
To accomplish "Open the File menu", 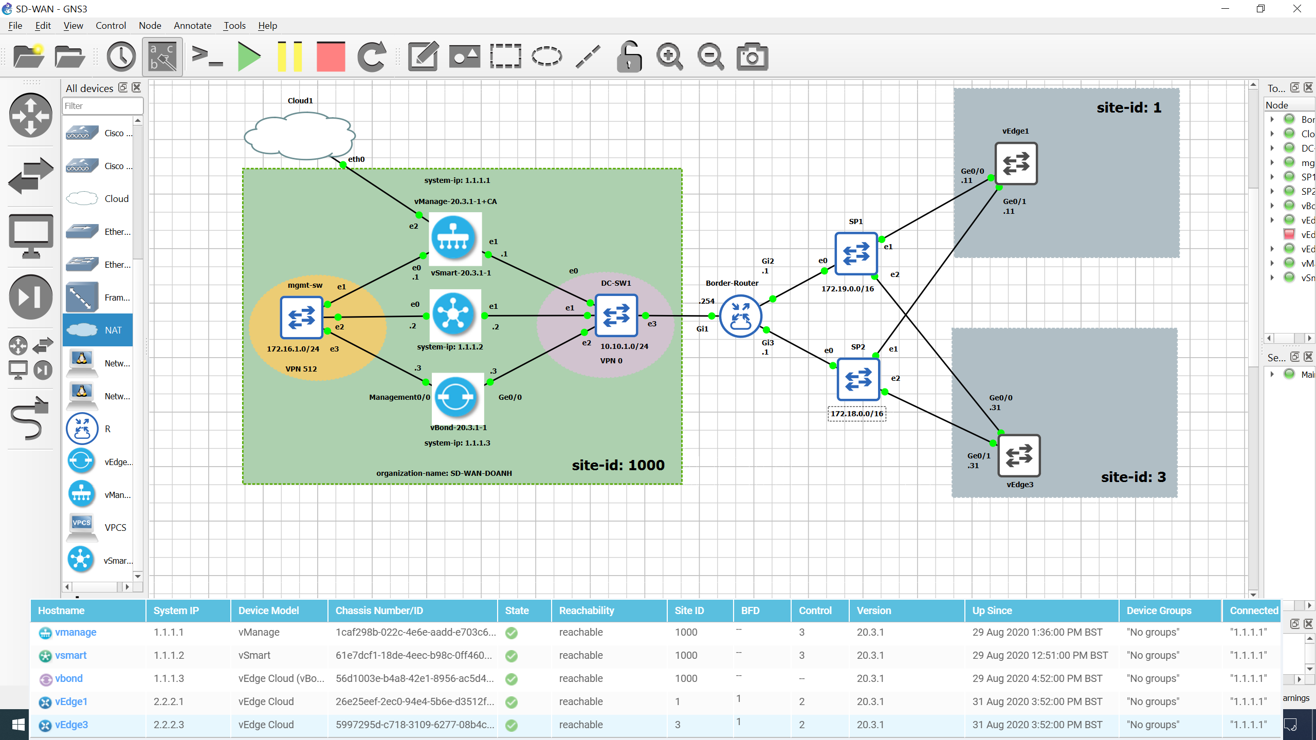I will point(15,24).
